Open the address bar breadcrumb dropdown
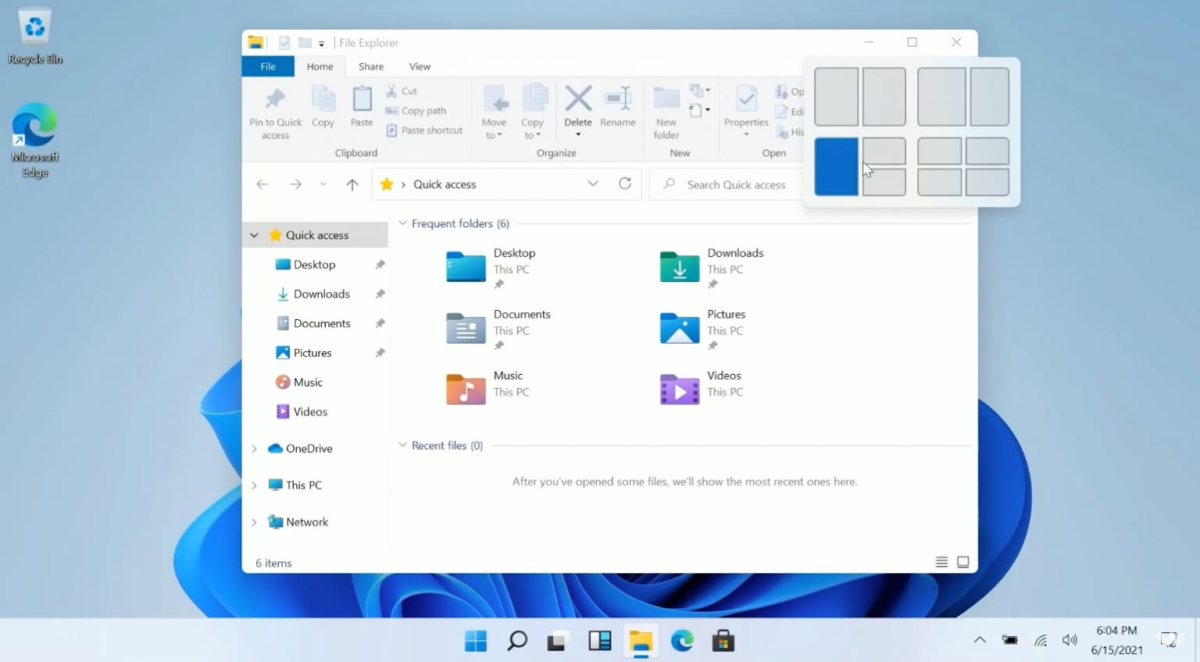The height and width of the screenshot is (662, 1200). point(593,183)
